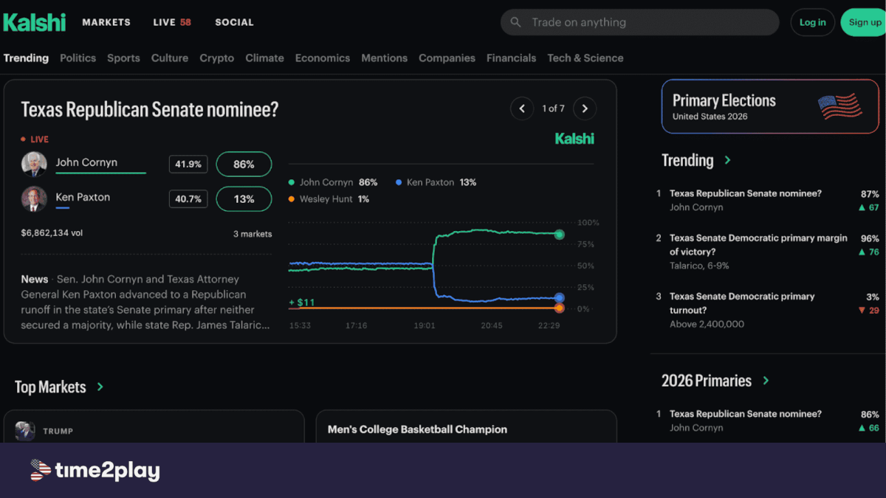The image size is (886, 498).
Task: Select the Mentions category tab
Action: tap(384, 58)
